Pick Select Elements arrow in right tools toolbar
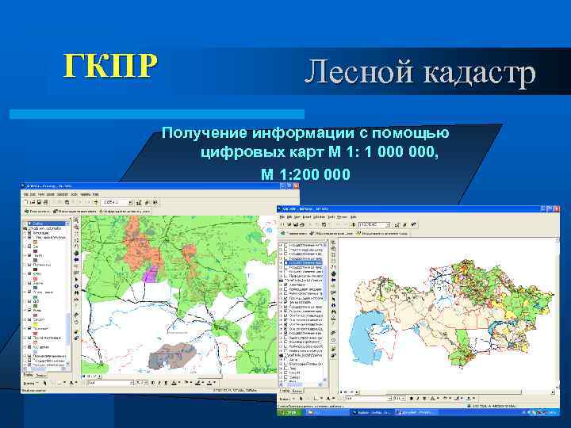The image size is (571, 428). (x=333, y=299)
